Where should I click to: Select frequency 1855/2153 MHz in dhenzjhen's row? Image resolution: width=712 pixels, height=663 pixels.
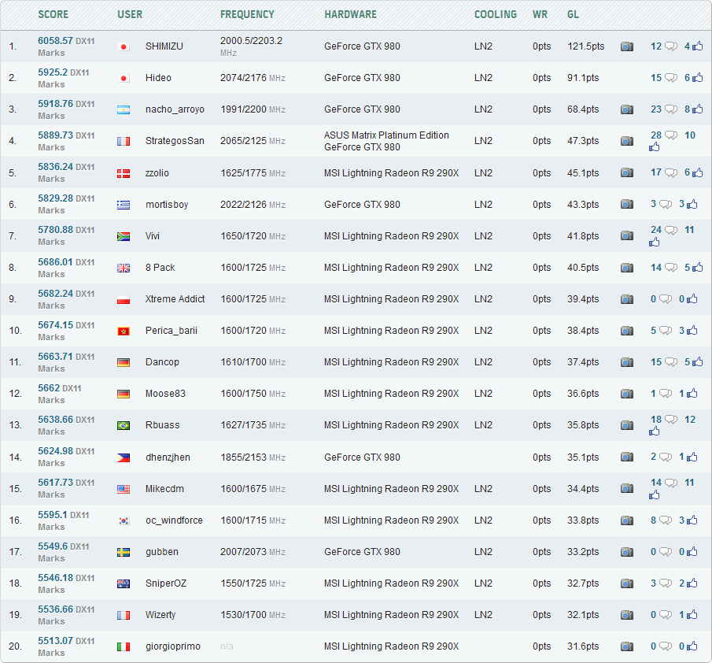pyautogui.click(x=253, y=457)
